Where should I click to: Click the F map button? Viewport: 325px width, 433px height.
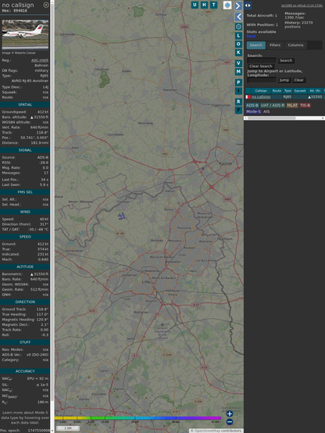point(238,110)
